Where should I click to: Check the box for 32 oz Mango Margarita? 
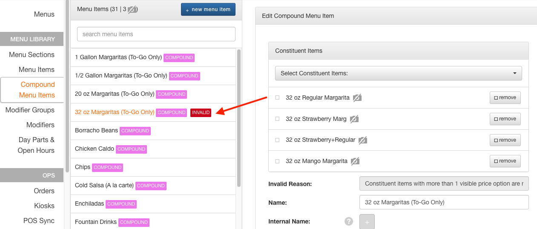tap(277, 161)
